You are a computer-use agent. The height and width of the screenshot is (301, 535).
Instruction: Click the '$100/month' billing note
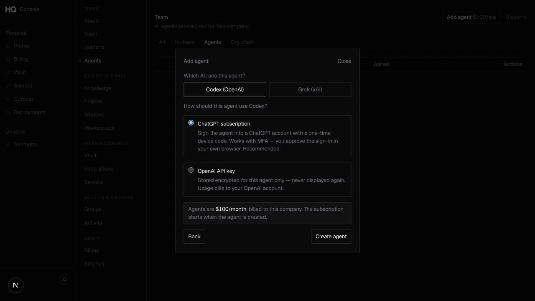pyautogui.click(x=231, y=209)
